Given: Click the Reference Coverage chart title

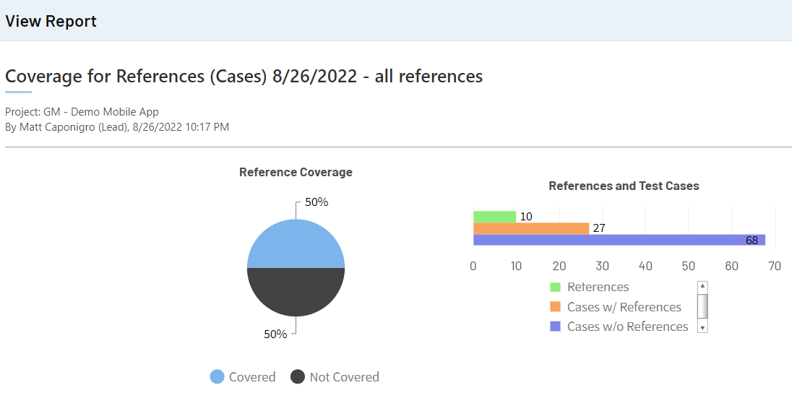Looking at the screenshot, I should (296, 172).
